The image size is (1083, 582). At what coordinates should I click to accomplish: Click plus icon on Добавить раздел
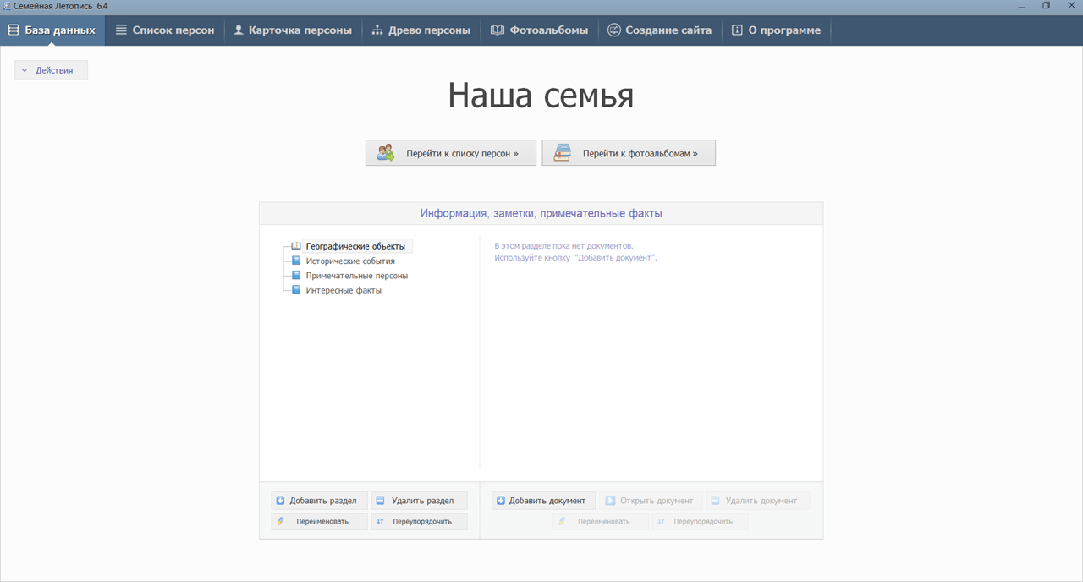click(281, 501)
